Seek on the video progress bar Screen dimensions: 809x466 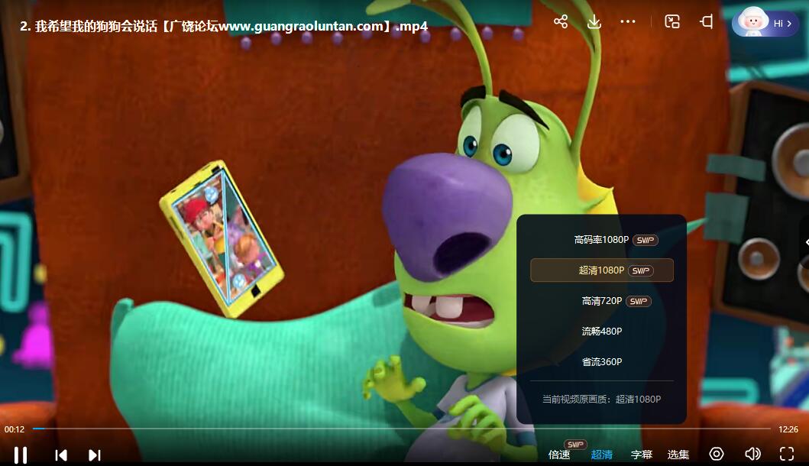click(x=401, y=429)
